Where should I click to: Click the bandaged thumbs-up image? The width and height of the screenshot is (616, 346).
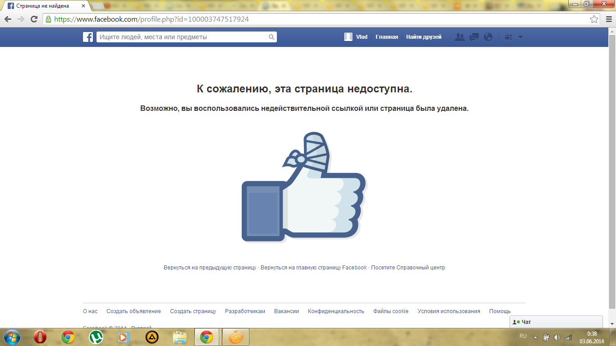click(x=304, y=187)
